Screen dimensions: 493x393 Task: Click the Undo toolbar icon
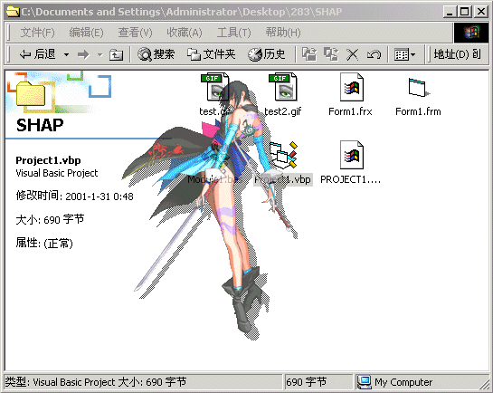(374, 54)
